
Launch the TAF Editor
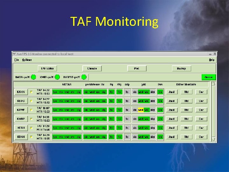click(x=47, y=68)
